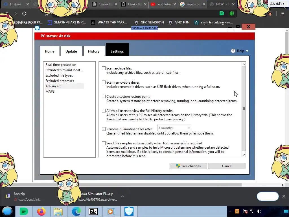Select Excluded processes setting
The width and height of the screenshot is (289, 217).
(x=60, y=81)
